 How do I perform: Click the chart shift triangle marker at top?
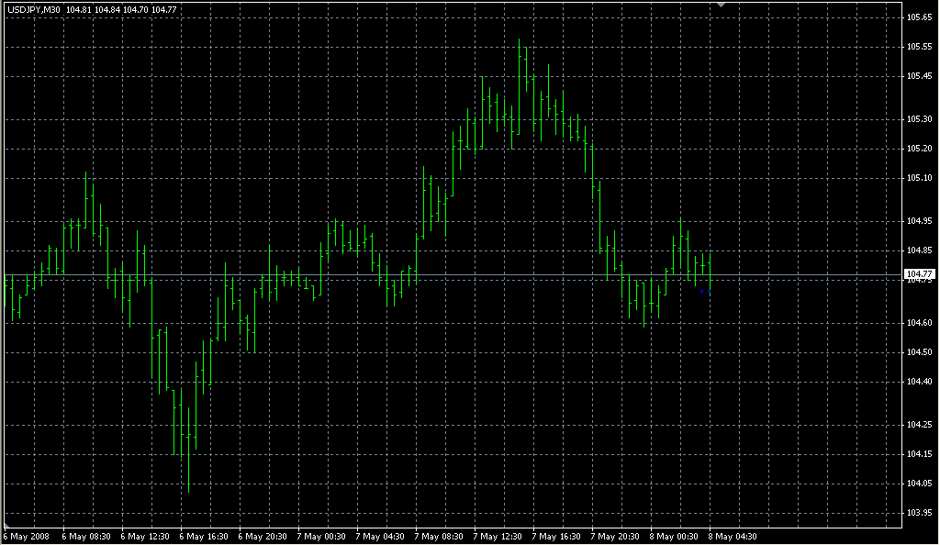(x=722, y=5)
